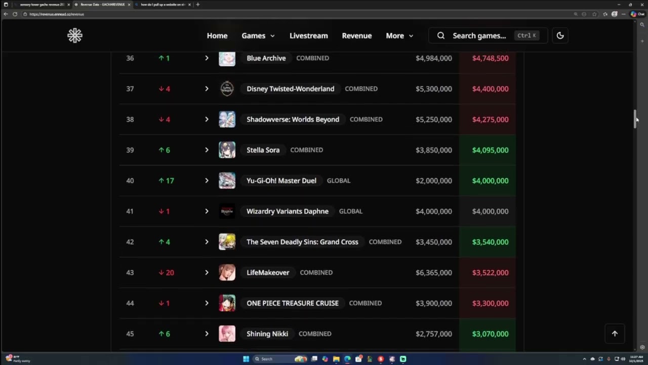The image size is (648, 365).
Task: Open the Stella Sora game link
Action: pyautogui.click(x=263, y=150)
